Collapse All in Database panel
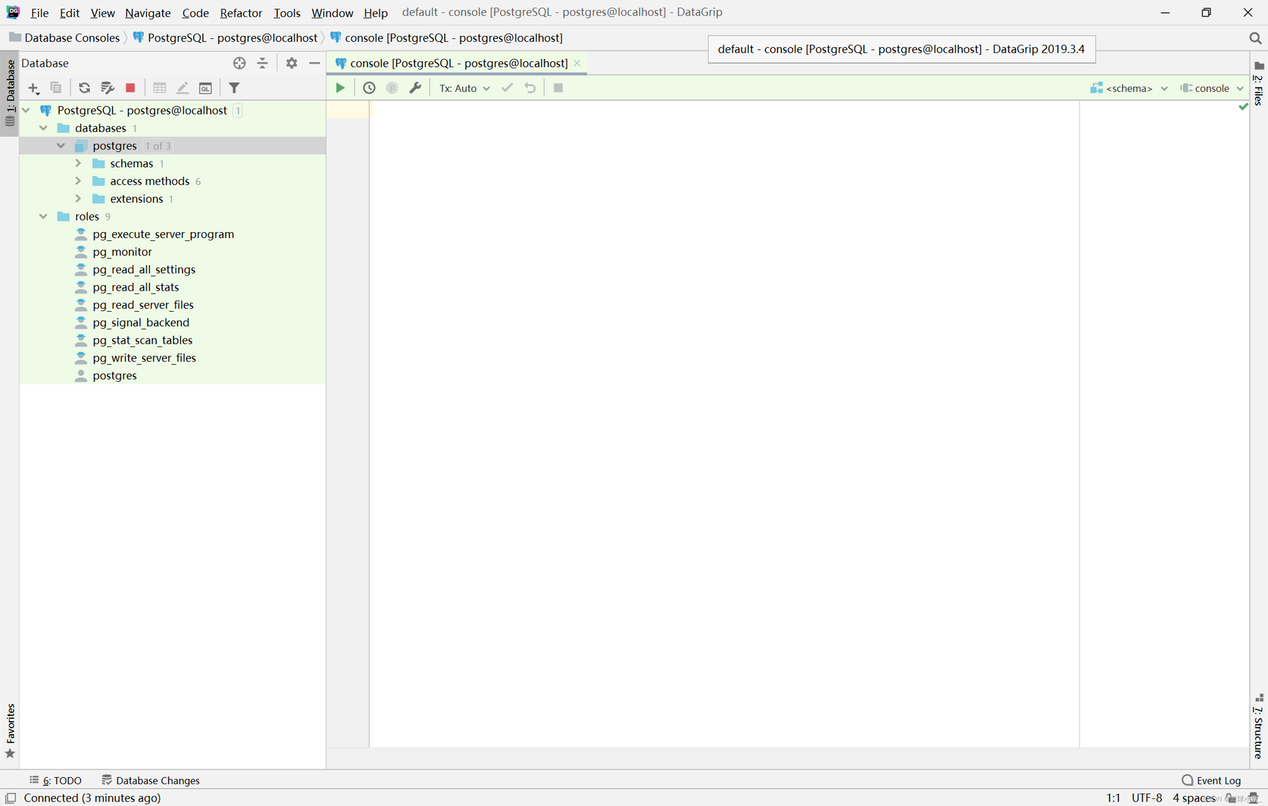 click(x=262, y=63)
